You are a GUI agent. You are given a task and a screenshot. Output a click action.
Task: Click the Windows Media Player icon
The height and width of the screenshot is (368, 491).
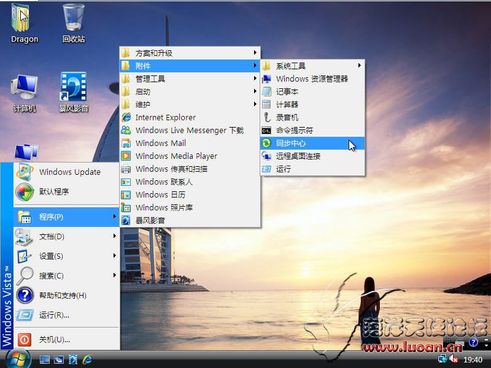(x=126, y=156)
